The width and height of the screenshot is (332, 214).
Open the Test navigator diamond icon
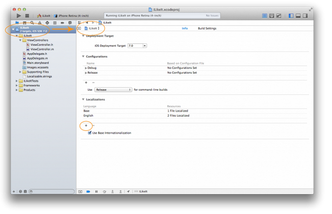47,22
